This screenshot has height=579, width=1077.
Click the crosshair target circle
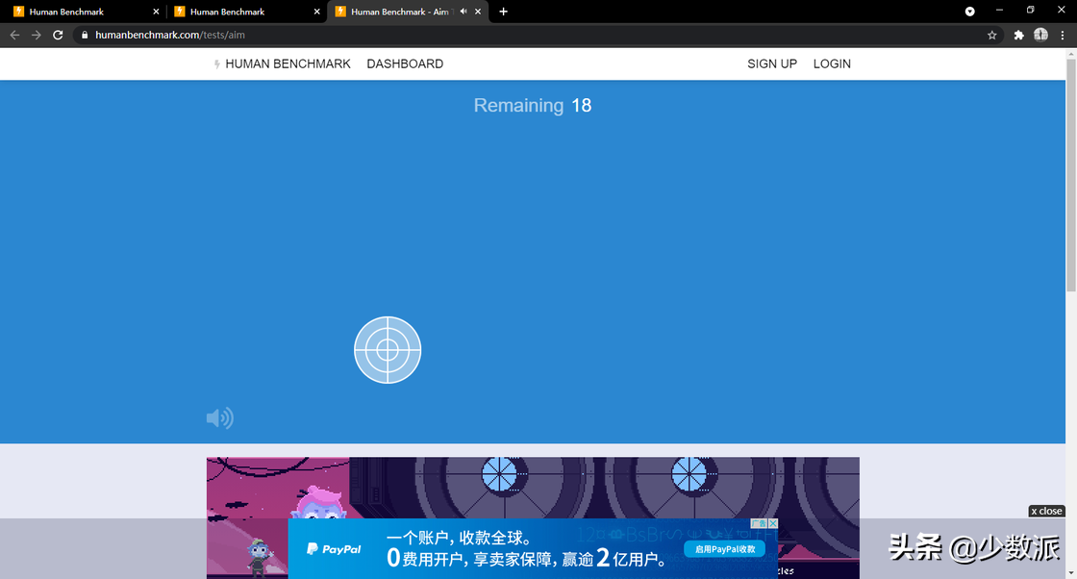coord(388,350)
